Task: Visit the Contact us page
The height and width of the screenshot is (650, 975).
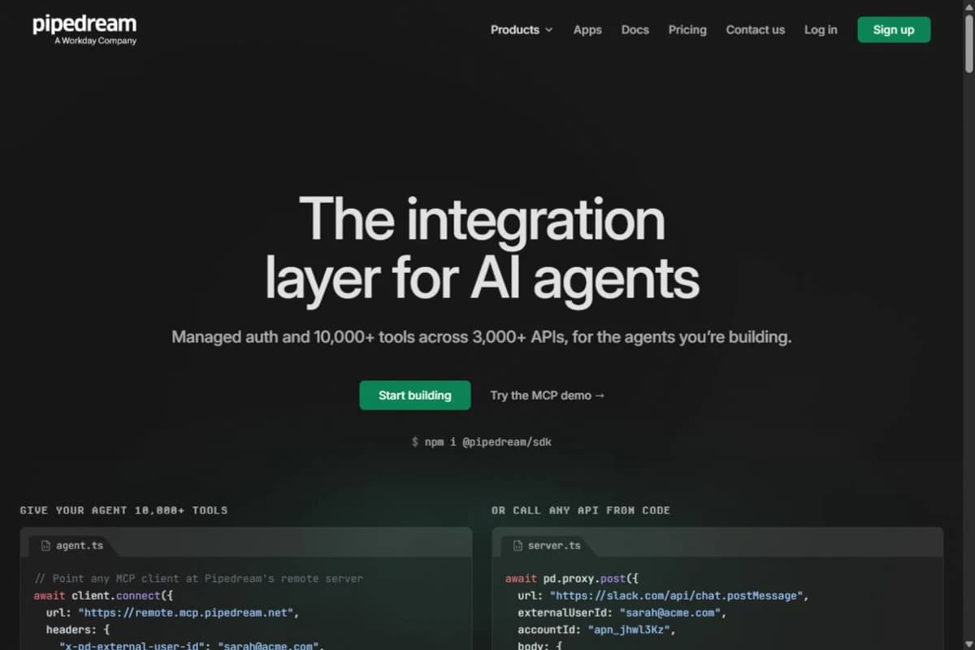Action: point(755,29)
